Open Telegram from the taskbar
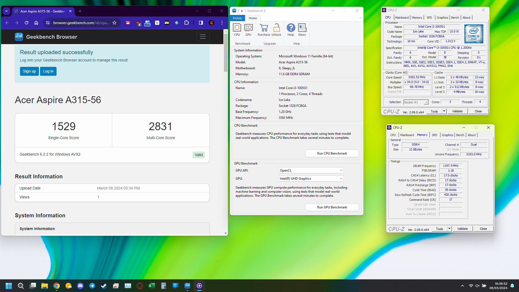This screenshot has width=519, height=292. tap(92, 286)
